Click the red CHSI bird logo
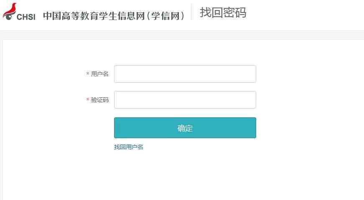 [x=10, y=11]
